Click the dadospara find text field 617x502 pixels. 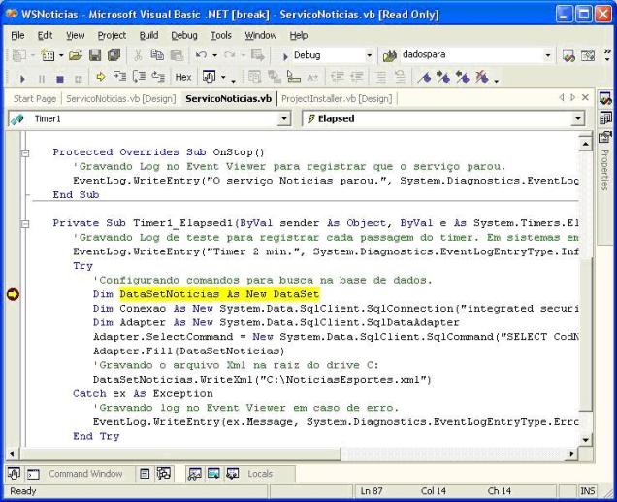471,55
